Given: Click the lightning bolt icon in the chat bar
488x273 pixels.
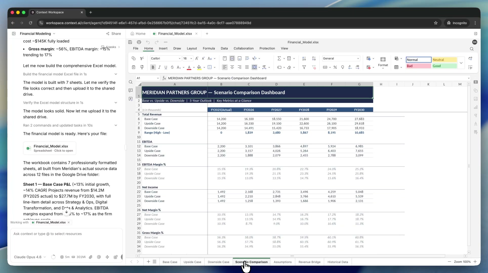Looking at the screenshot, I should (x=107, y=257).
